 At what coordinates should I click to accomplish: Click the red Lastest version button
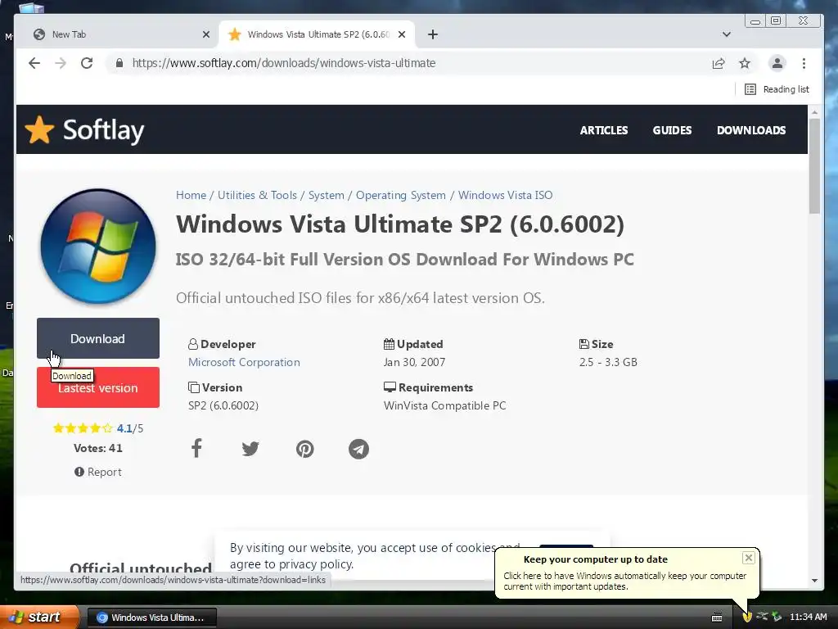tap(98, 387)
